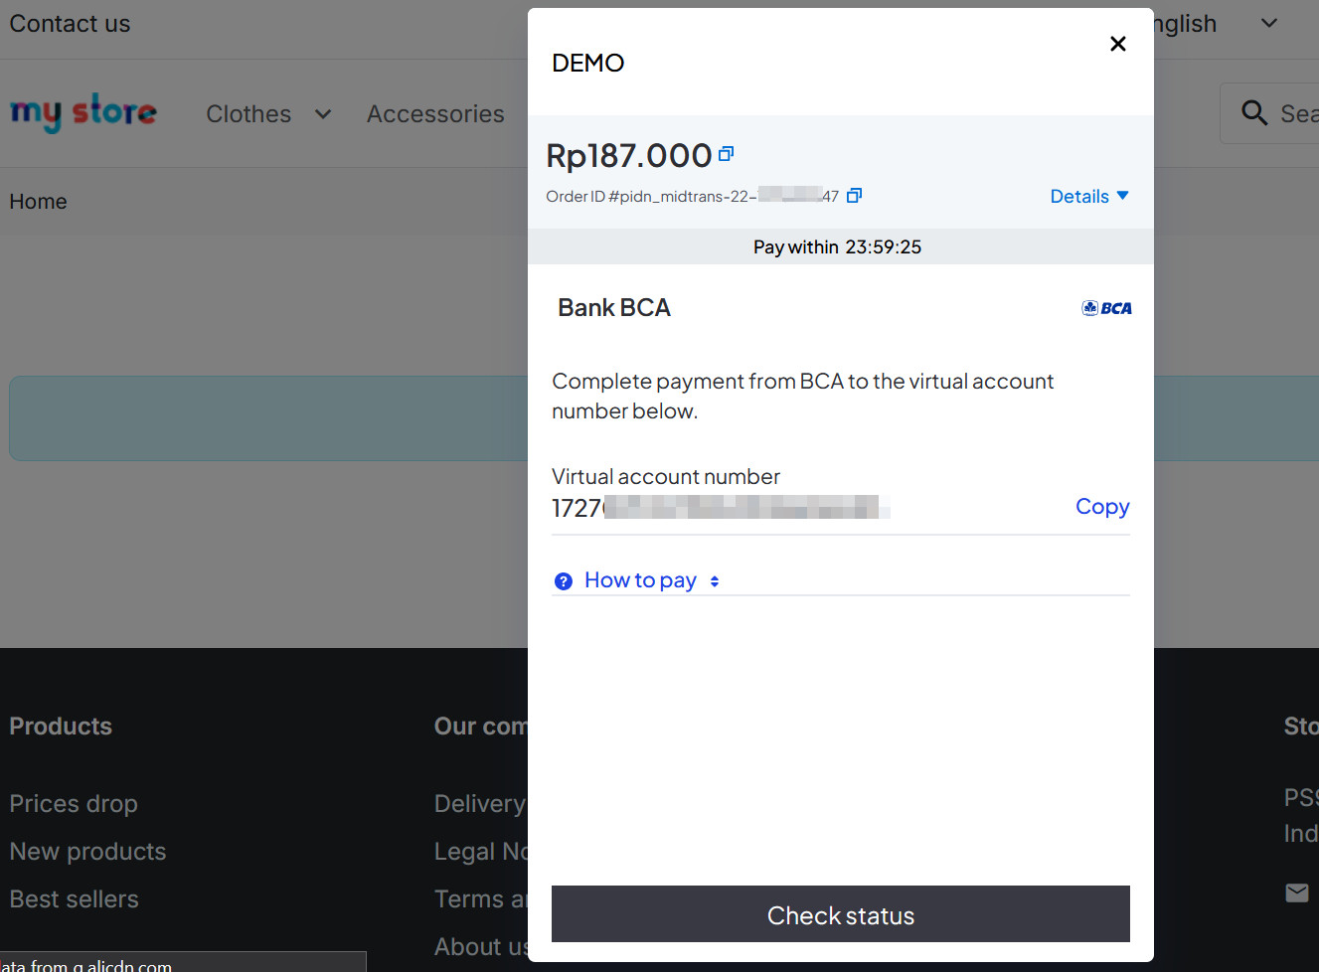Click the Rp187.000 amount text
Viewport: 1319px width, 972px height.
[x=629, y=155]
